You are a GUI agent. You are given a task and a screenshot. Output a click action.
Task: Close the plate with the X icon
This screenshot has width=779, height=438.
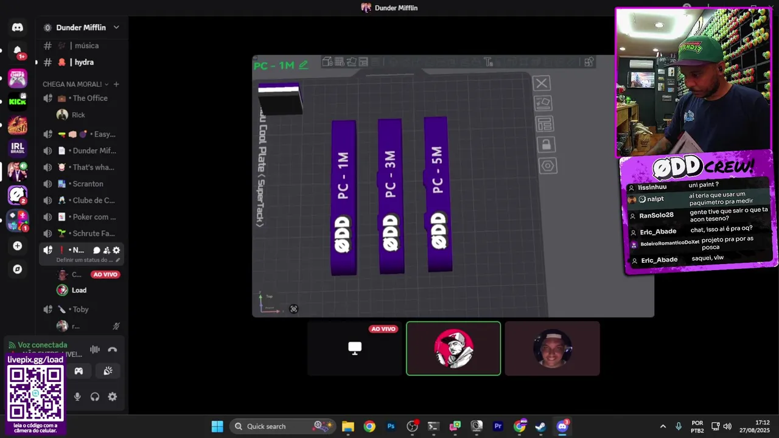[542, 83]
